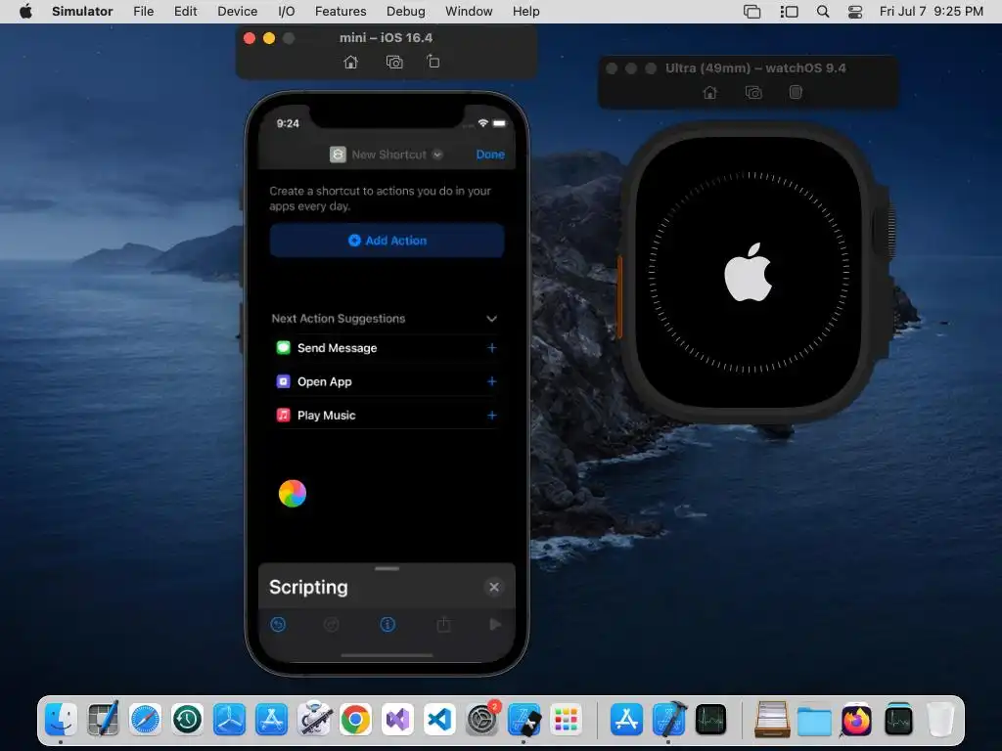Dismiss the Scripting panel with the X button

494,587
